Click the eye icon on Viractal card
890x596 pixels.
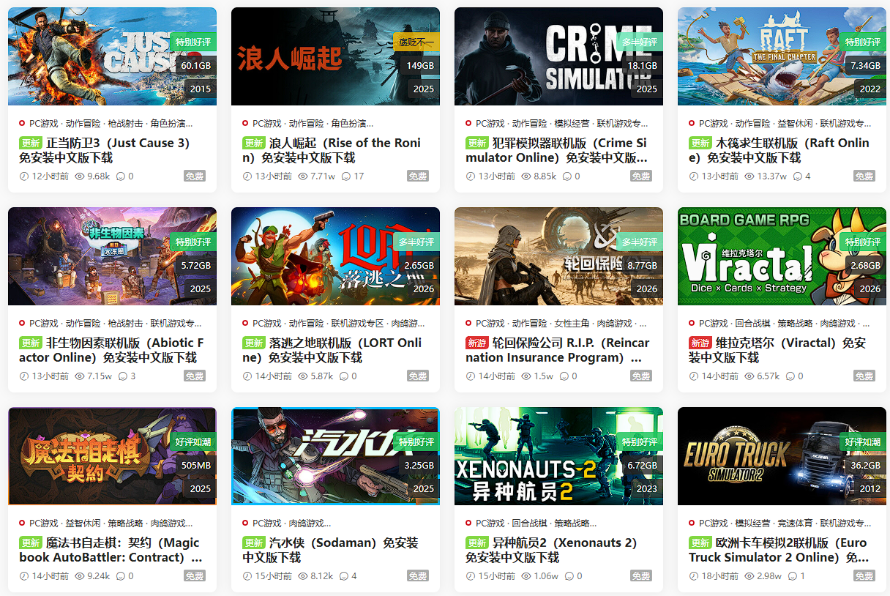pyautogui.click(x=749, y=376)
